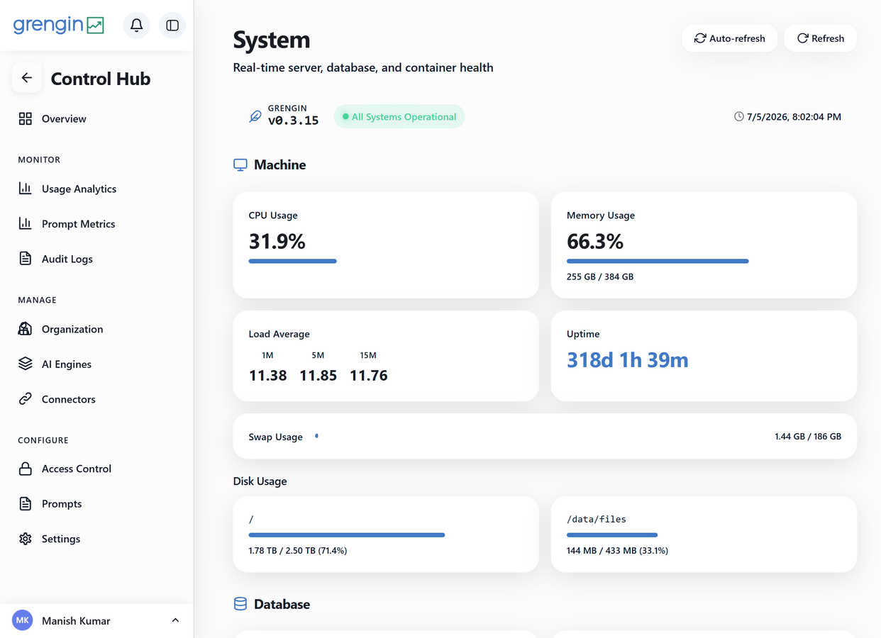Image resolution: width=881 pixels, height=638 pixels.
Task: Click the 66.3% memory value
Action: click(x=595, y=242)
